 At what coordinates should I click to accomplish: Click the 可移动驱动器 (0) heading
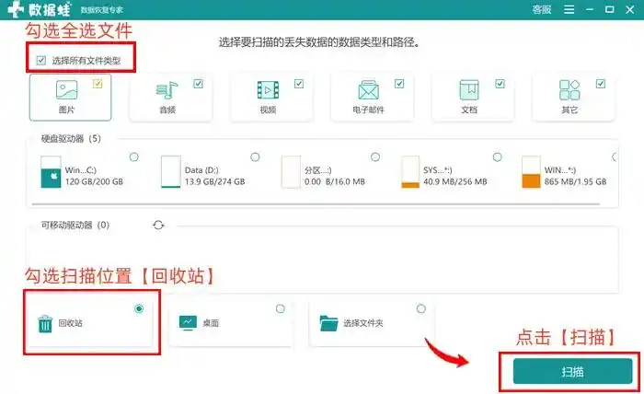(75, 226)
